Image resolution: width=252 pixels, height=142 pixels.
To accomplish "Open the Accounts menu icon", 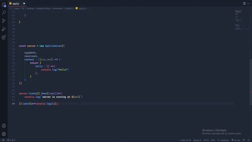I will pyautogui.click(x=4, y=126).
